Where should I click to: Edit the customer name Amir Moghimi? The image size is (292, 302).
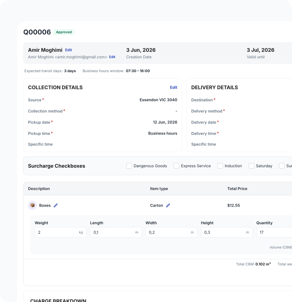pos(68,50)
